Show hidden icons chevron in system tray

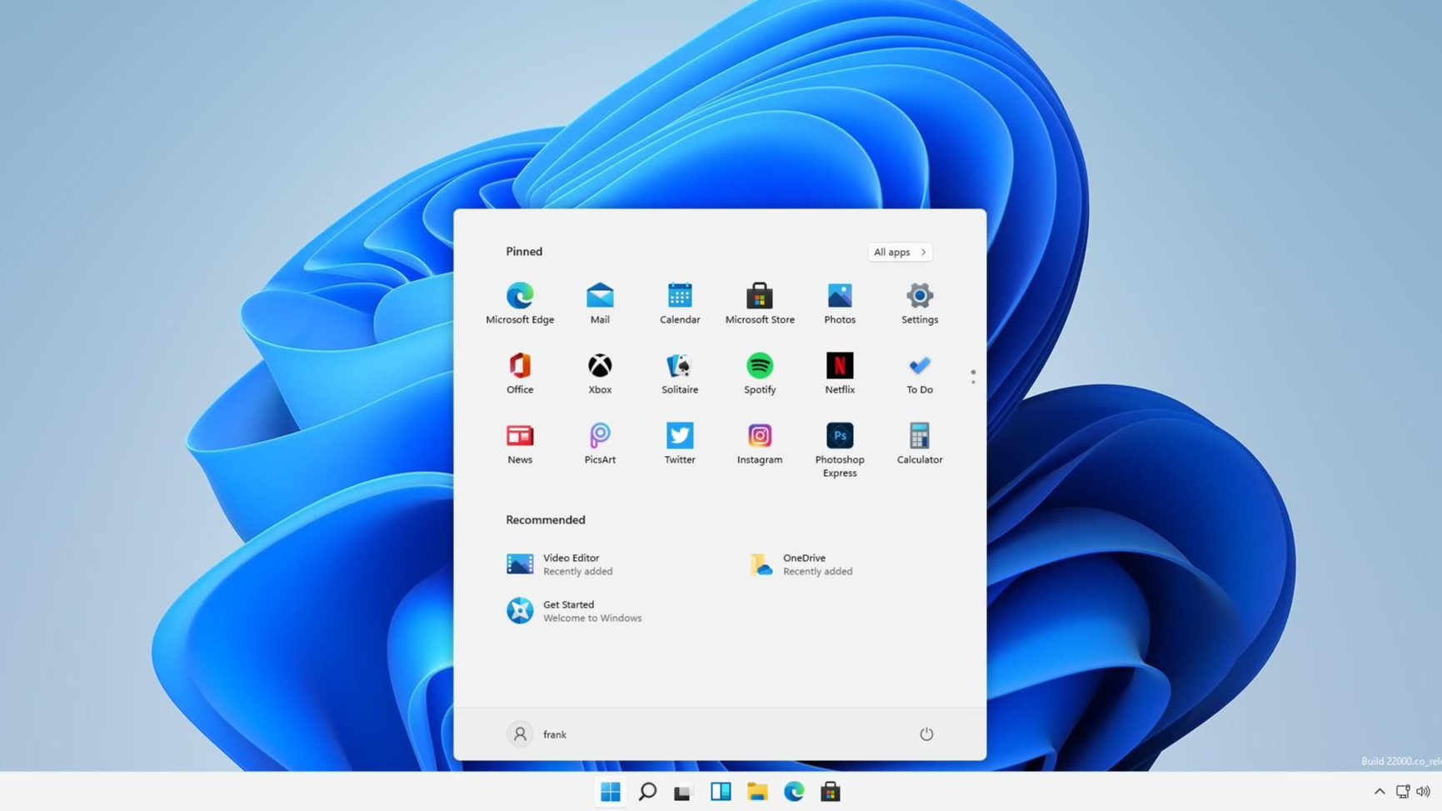click(x=1380, y=792)
